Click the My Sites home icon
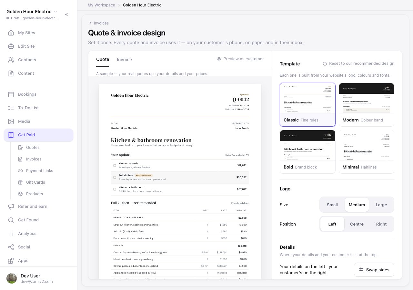Screen dimensions: 413x290 click(11, 33)
